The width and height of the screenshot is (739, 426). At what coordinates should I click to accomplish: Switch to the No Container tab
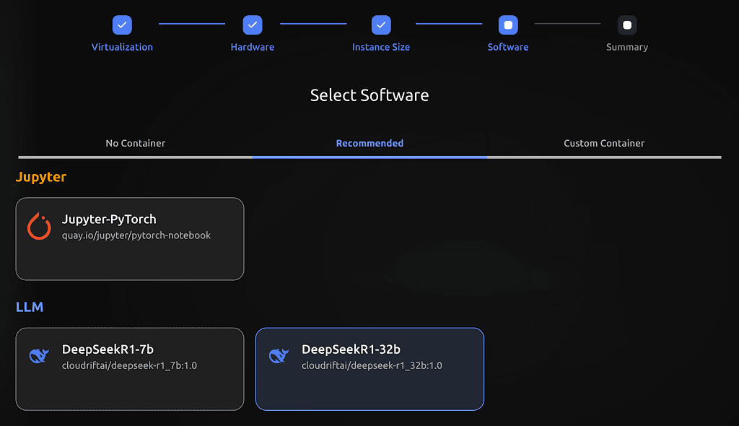click(x=135, y=144)
